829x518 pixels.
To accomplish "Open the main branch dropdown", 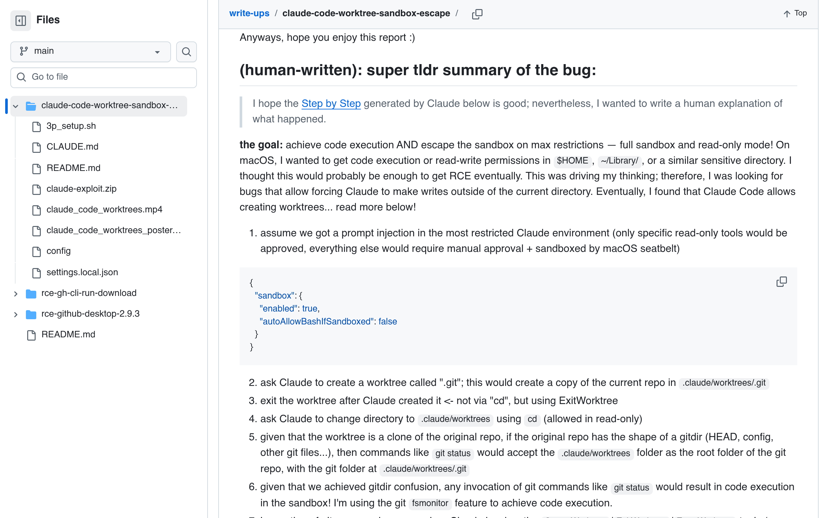I will click(90, 52).
